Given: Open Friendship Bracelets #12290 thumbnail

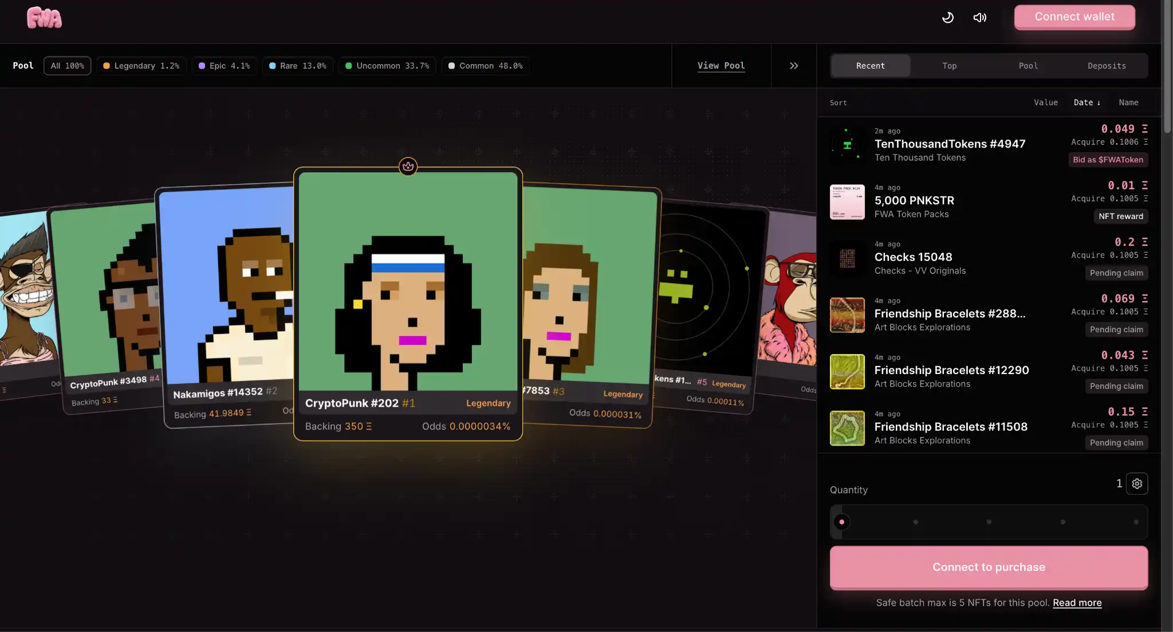Looking at the screenshot, I should click(x=847, y=371).
